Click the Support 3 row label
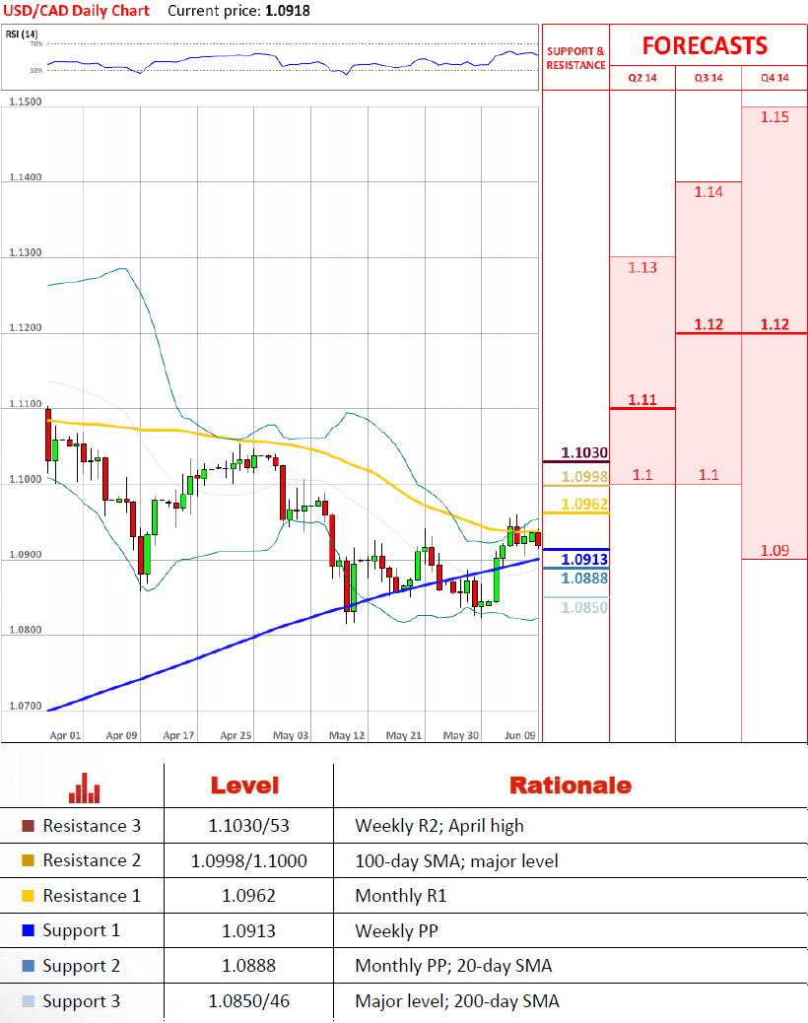The image size is (808, 1023). 82,1001
